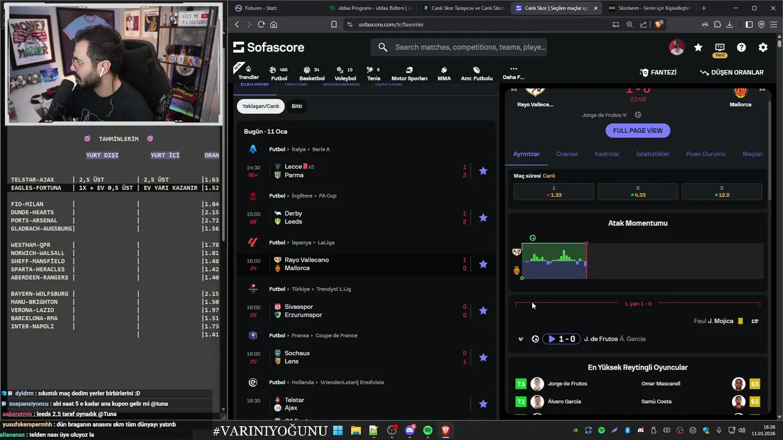Viewport: 783px width, 440px height.
Task: Click the browser home button
Action: tap(273, 24)
